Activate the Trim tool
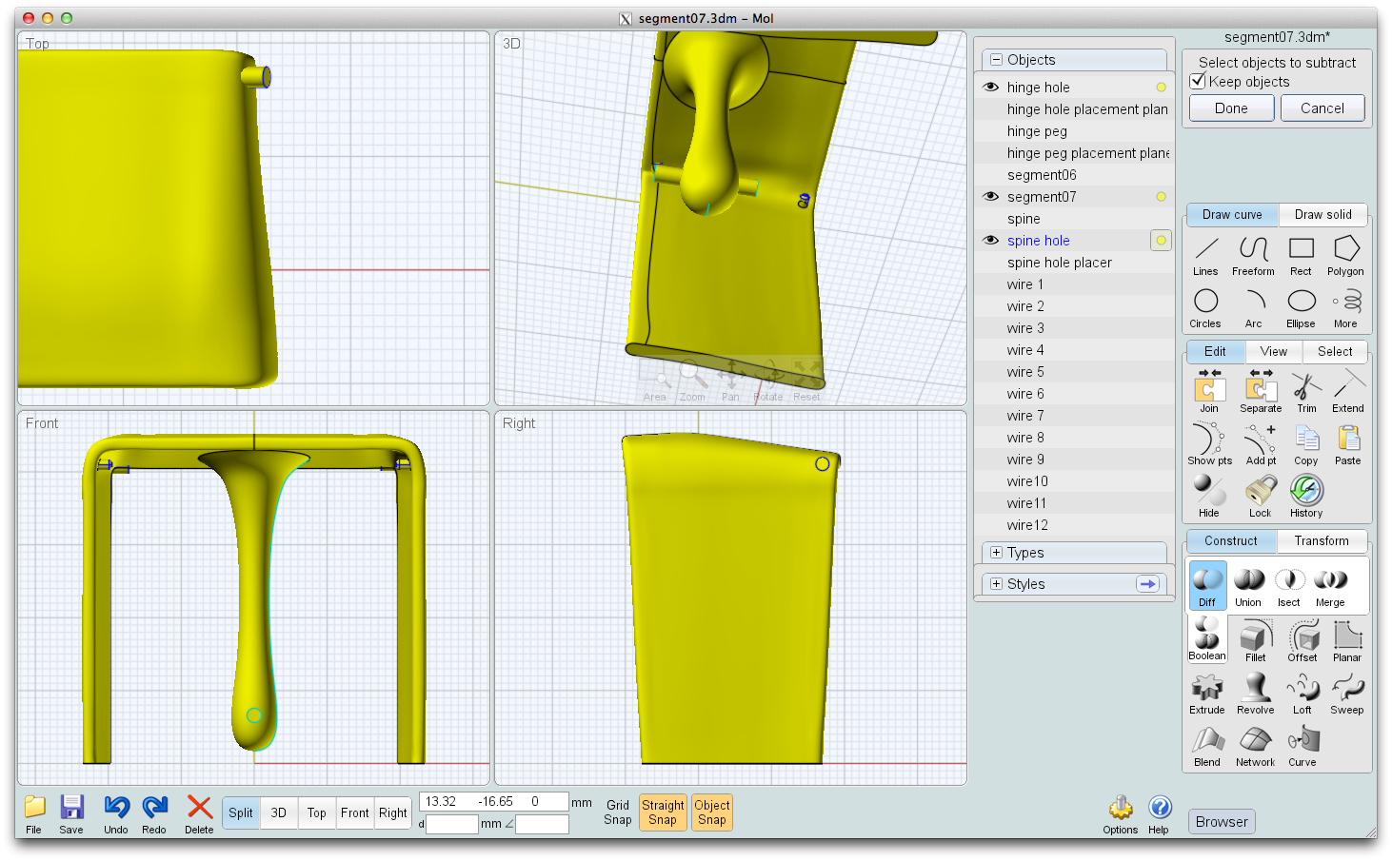 click(x=1306, y=392)
